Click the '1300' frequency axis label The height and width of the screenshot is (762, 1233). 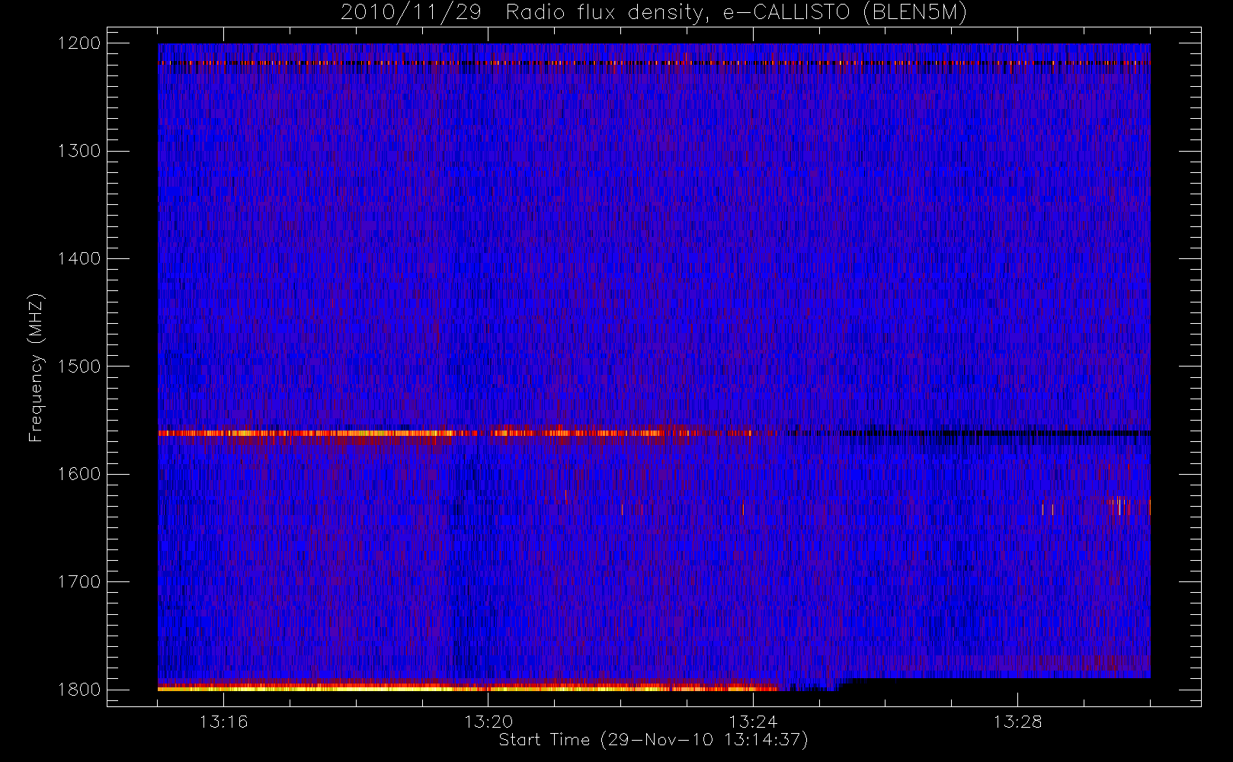tap(79, 151)
